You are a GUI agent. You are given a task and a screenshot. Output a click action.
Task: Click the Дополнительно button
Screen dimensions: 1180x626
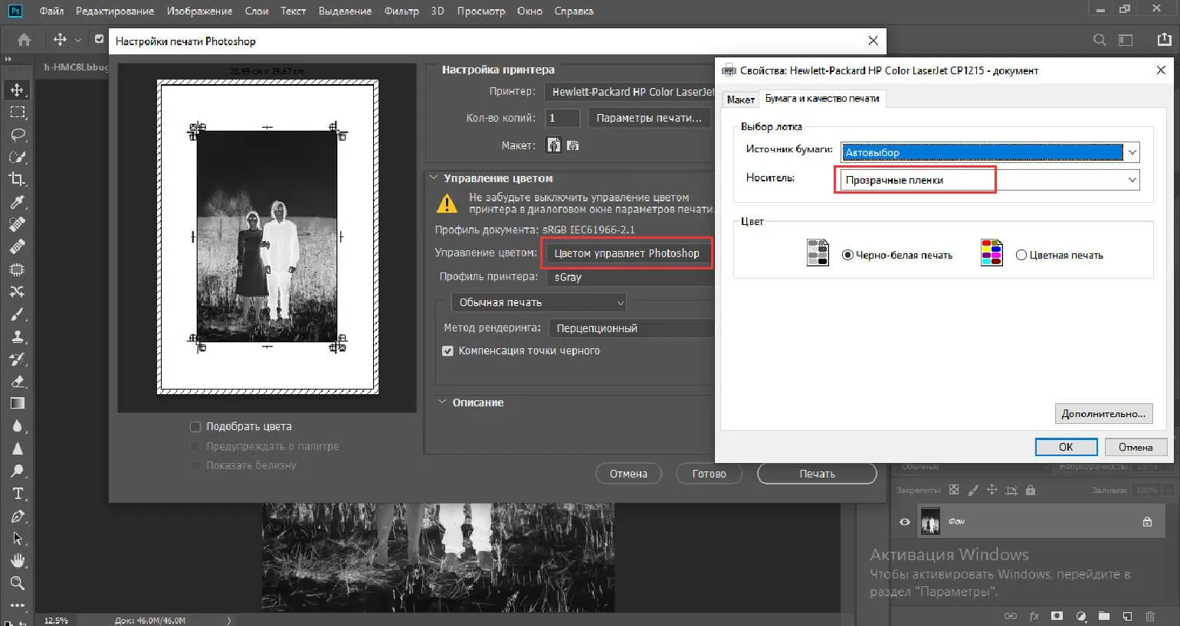coord(1103,413)
